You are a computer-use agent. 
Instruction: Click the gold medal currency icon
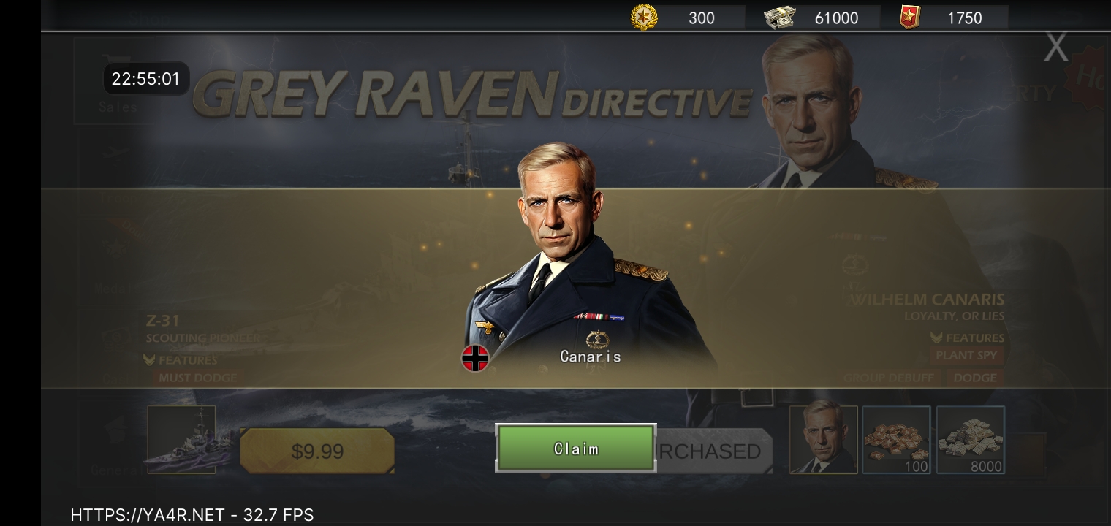click(x=644, y=18)
